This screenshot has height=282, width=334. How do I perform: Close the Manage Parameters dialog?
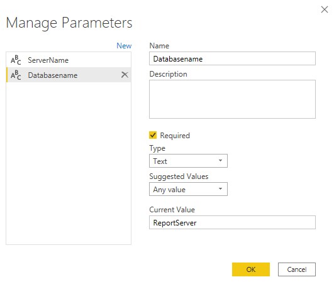coord(325,9)
